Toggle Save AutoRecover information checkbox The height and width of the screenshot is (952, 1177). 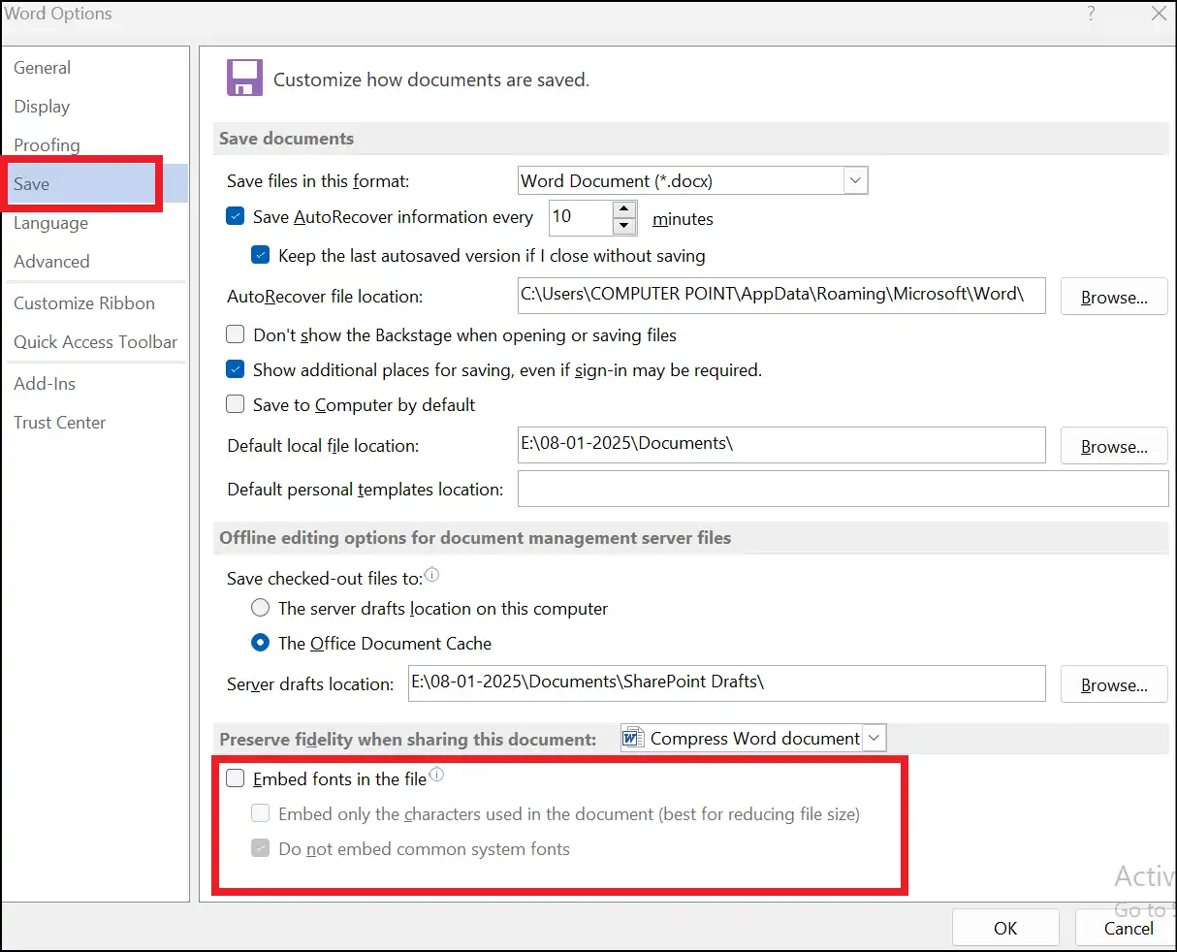236,216
